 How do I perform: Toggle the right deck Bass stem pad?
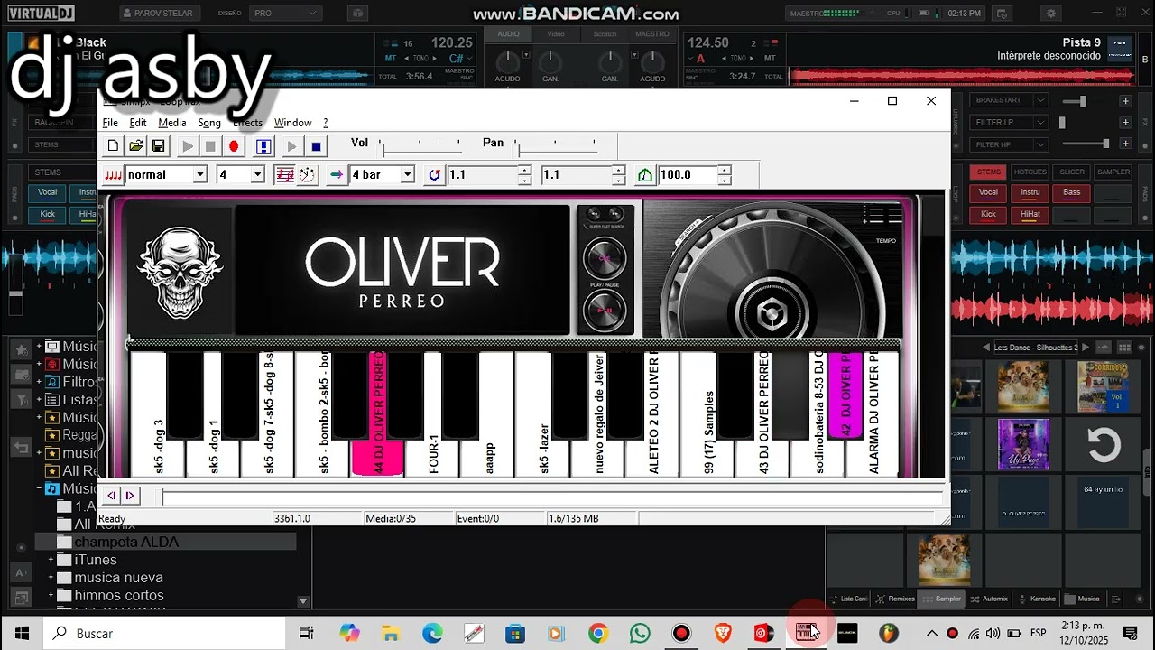click(1072, 192)
